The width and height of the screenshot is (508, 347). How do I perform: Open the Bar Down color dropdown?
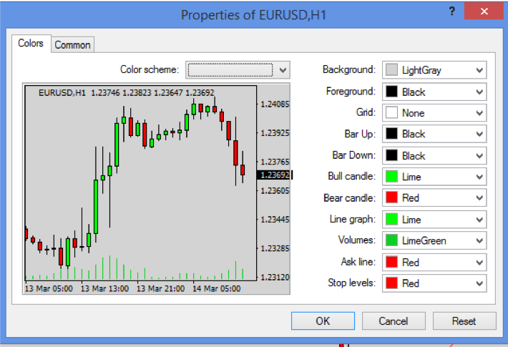coord(434,155)
